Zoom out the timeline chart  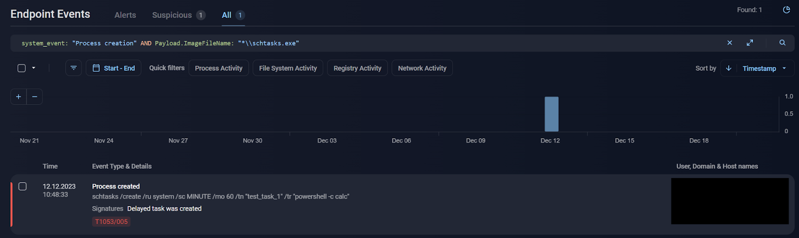point(34,97)
